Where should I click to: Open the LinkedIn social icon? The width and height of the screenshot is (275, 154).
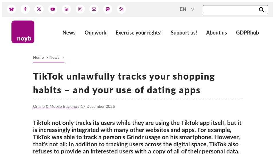coord(66,9)
